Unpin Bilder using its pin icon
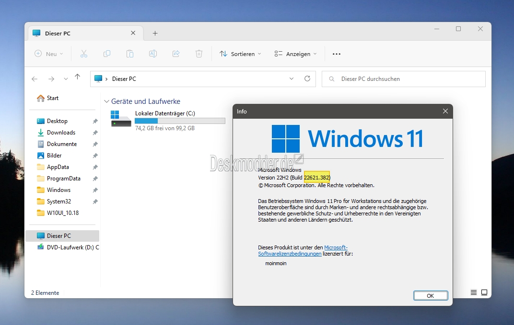 coord(95,156)
